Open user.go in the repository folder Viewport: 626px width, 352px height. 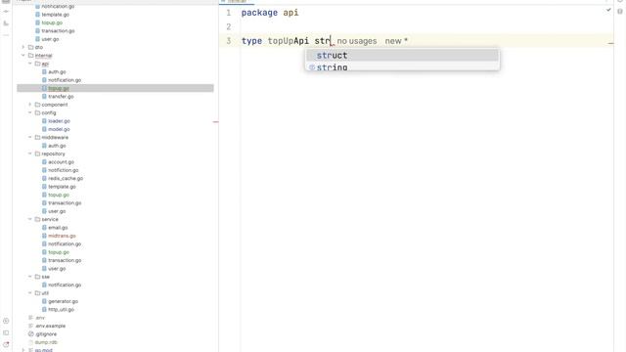[x=57, y=211]
